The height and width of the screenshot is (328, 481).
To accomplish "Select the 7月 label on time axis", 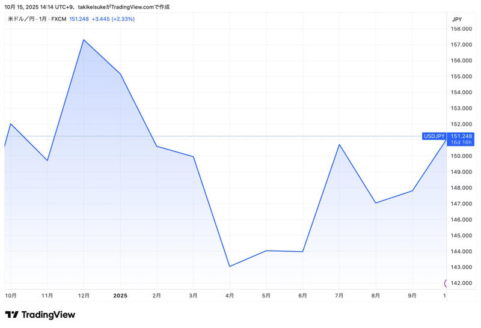I will (339, 296).
